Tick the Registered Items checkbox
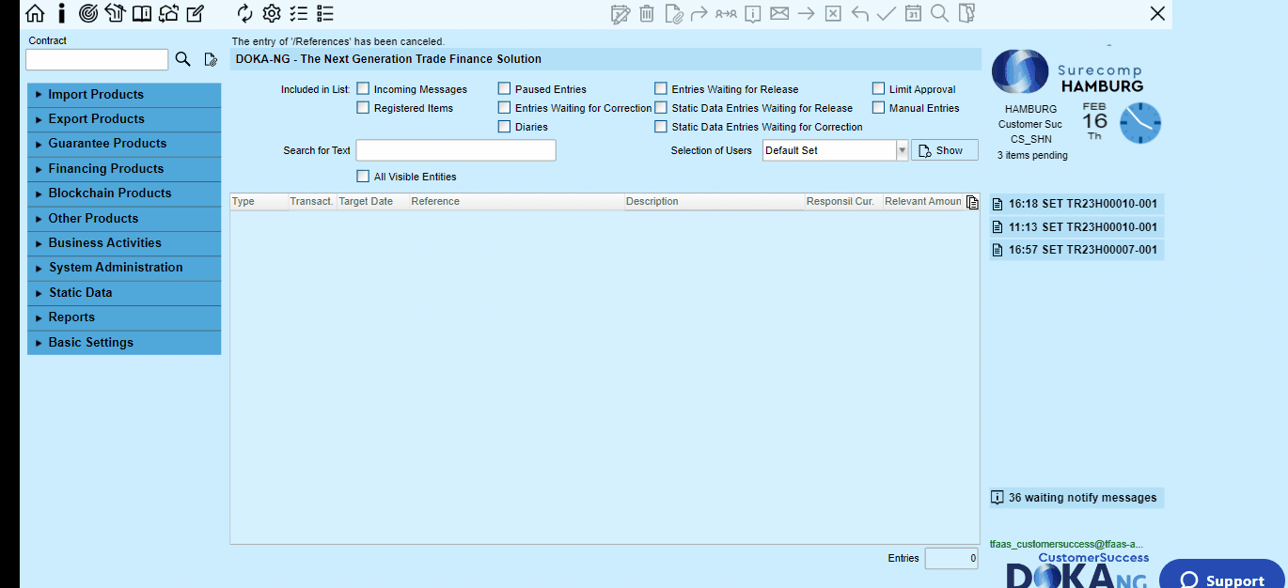Viewport: 1288px width, 588px height. click(363, 108)
